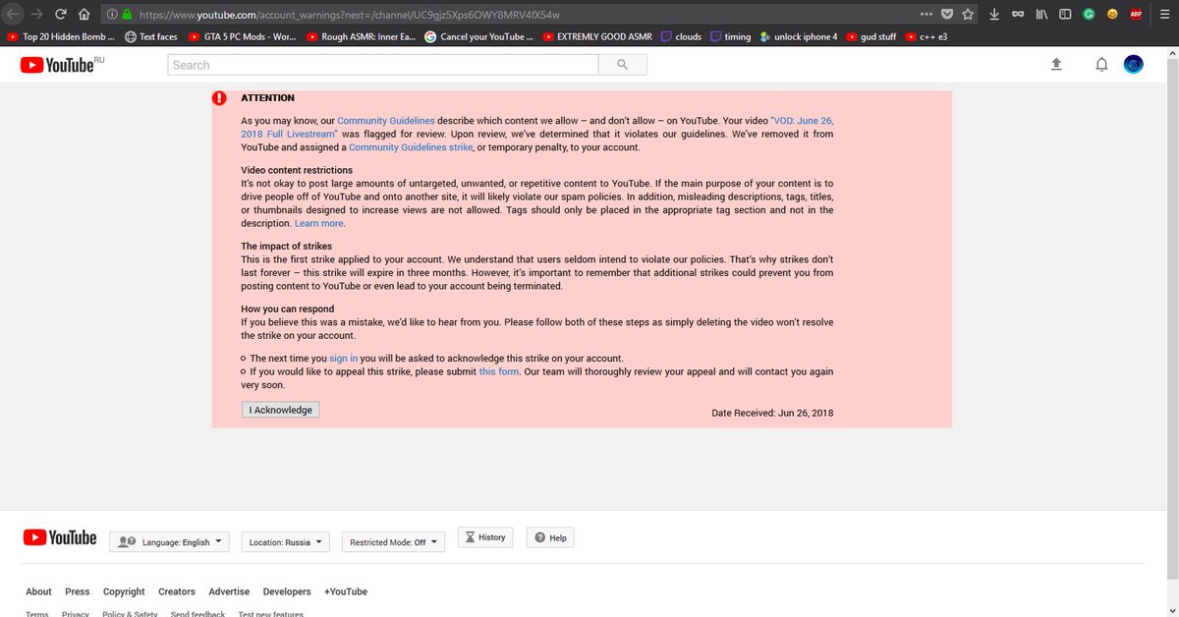The width and height of the screenshot is (1179, 617).
Task: Click the browser forward arrow
Action: tap(38, 15)
